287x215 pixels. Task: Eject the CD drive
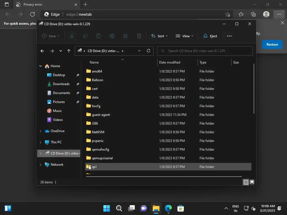[210, 36]
